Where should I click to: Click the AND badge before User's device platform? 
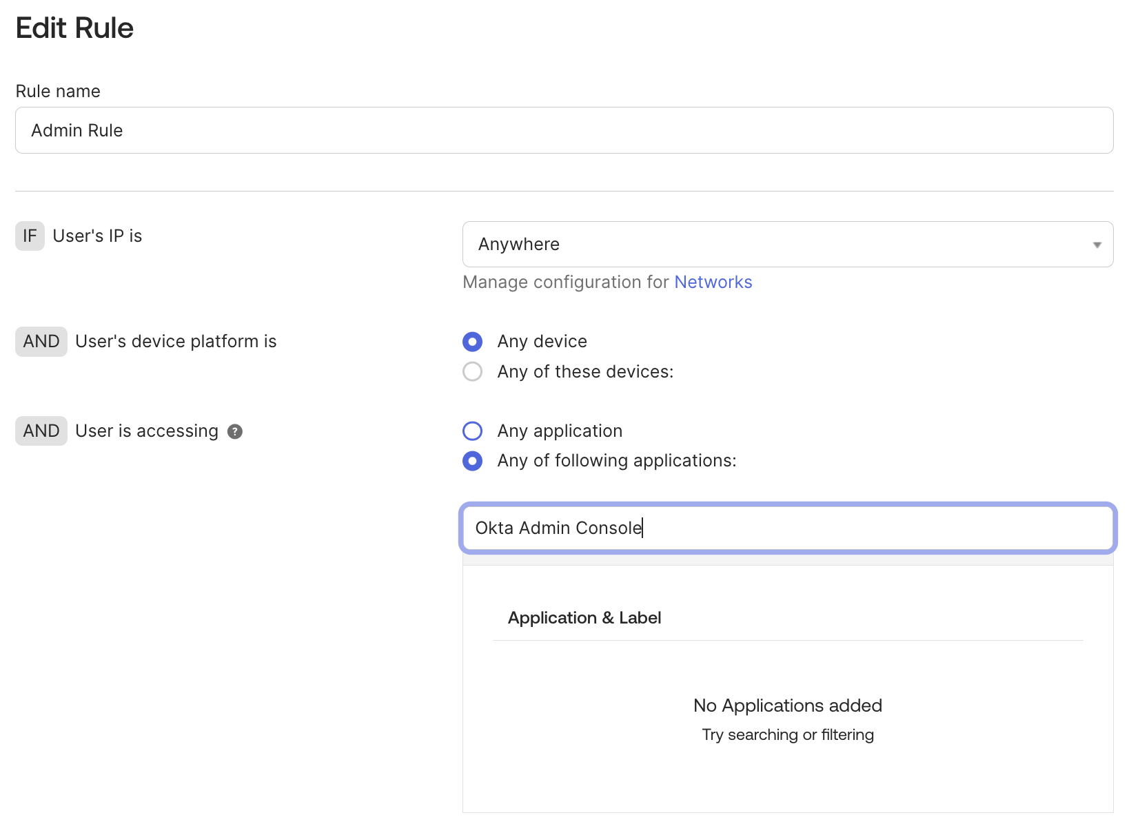tap(41, 342)
